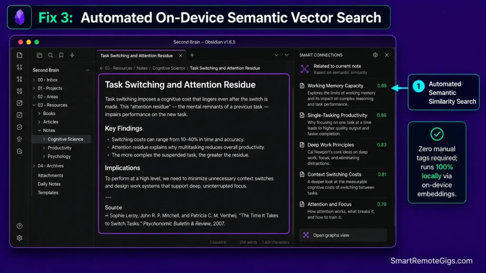Open the Templates folder
Image resolution: width=486 pixels, height=273 pixels.
point(48,192)
